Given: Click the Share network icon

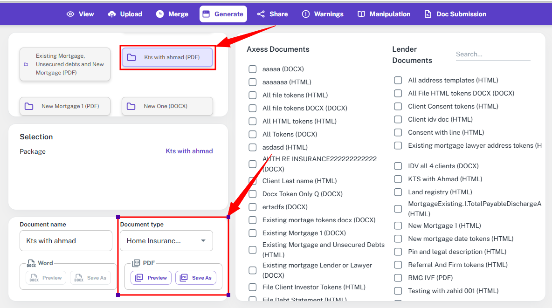Looking at the screenshot, I should [261, 14].
